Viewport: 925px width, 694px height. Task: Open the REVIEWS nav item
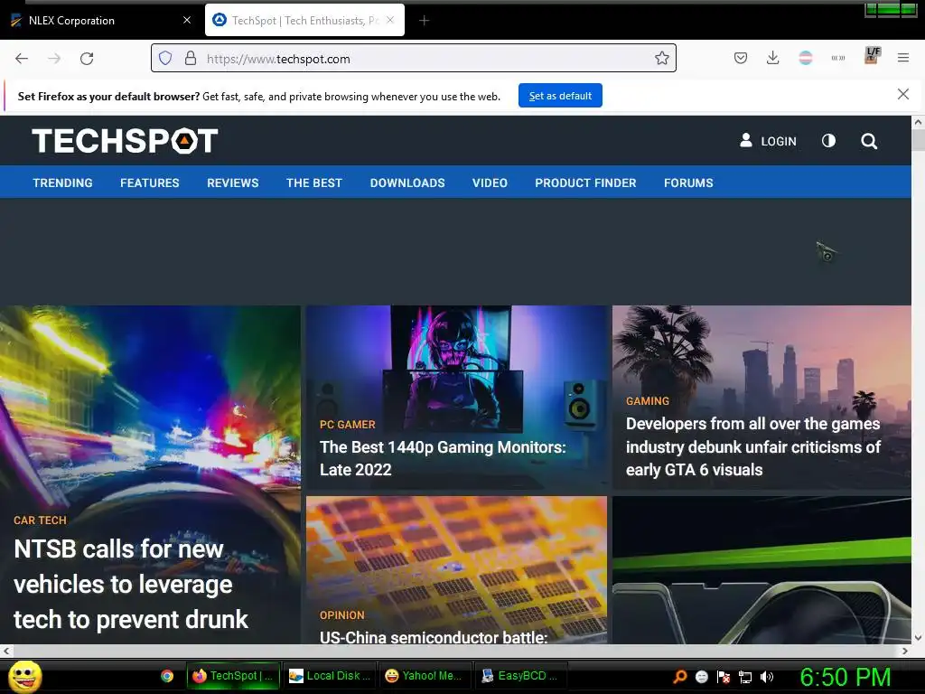(x=233, y=183)
